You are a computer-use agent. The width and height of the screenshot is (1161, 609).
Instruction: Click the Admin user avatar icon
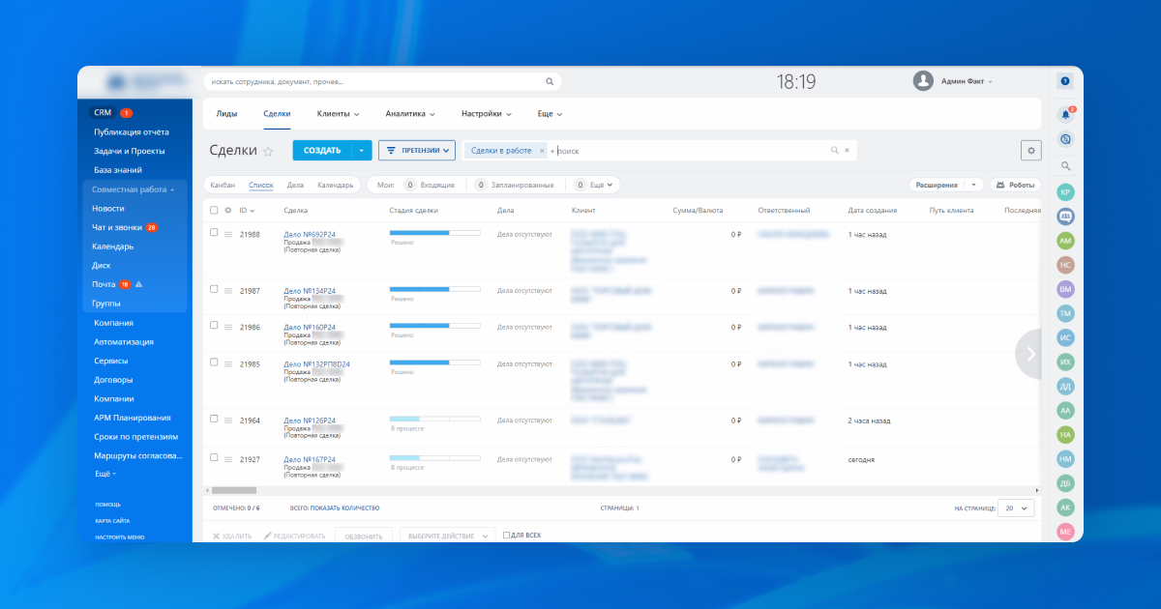point(923,81)
